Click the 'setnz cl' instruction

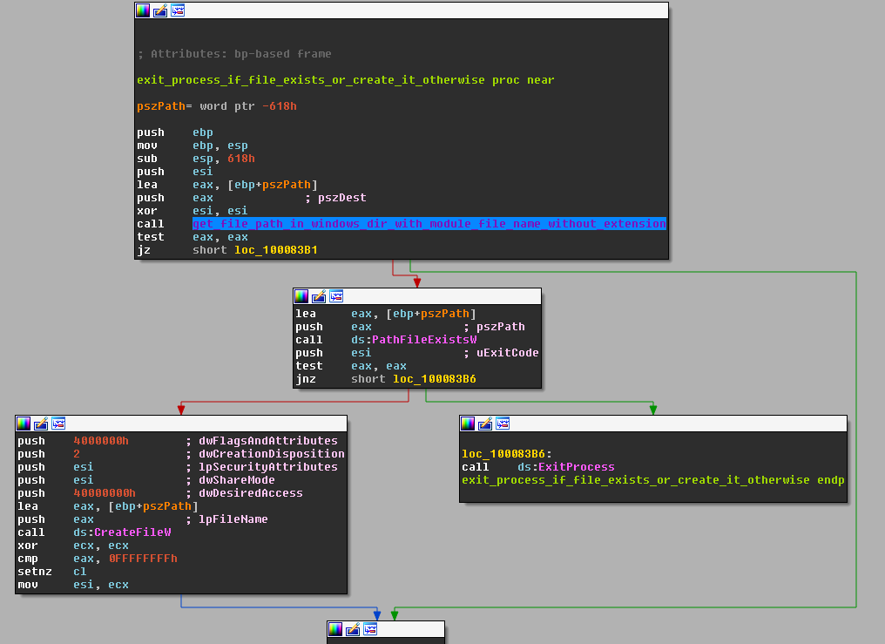click(x=52, y=571)
